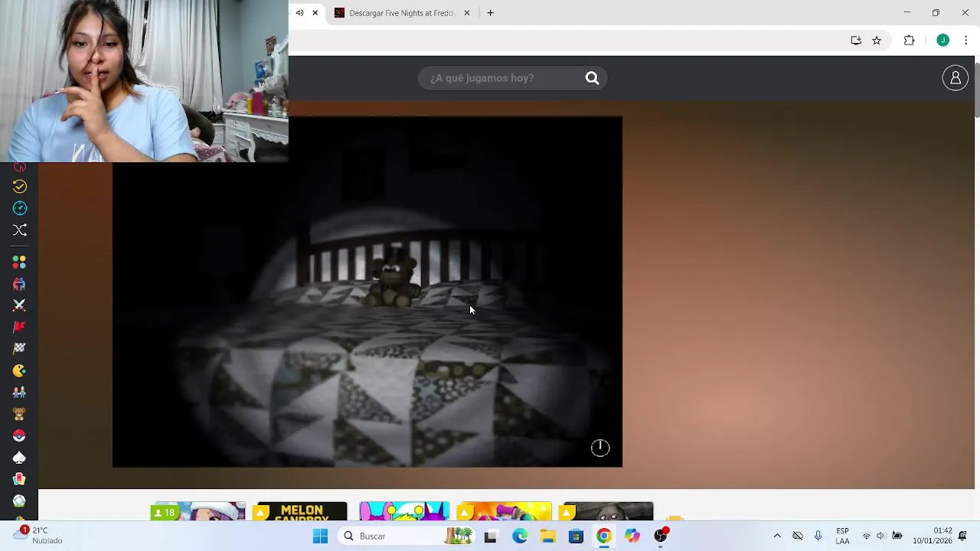Expand hidden system tray icons chevron

tap(777, 536)
